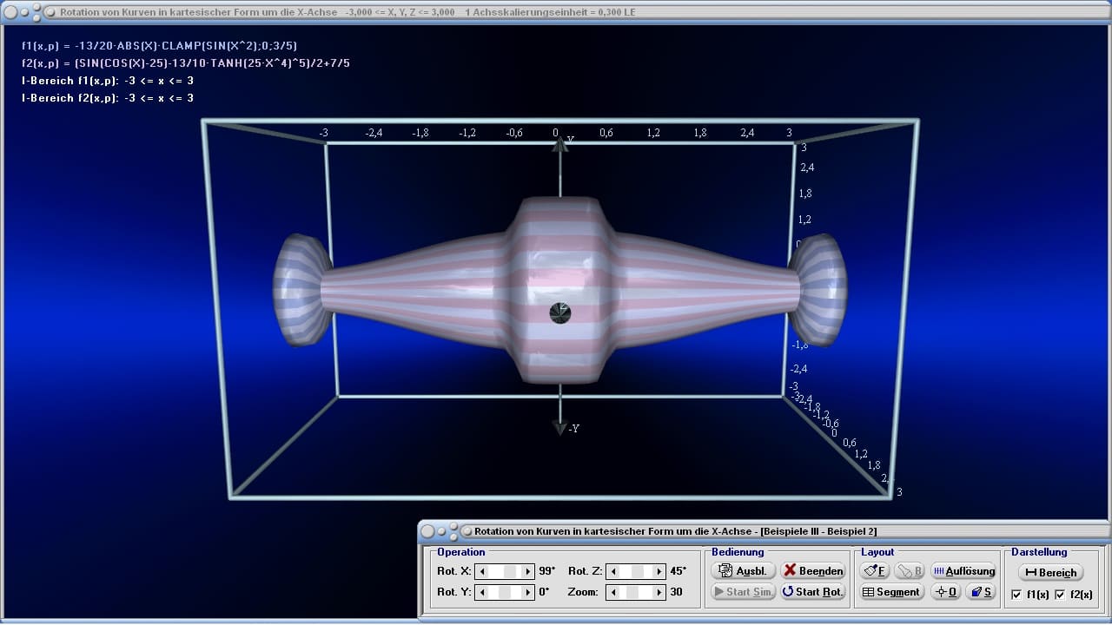Open the Bereich range setting

coord(1050,572)
